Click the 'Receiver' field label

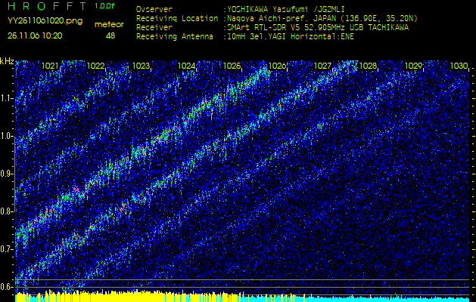(x=154, y=28)
